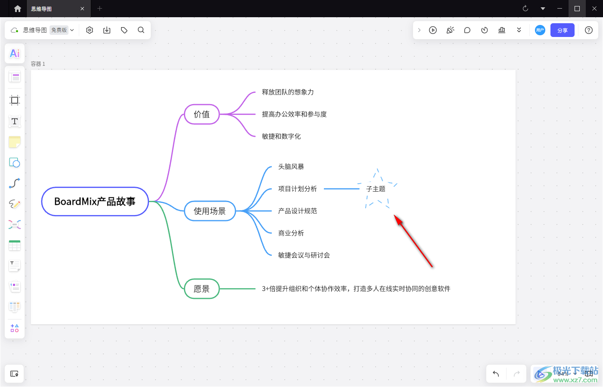
Task: Select the Frame tool
Action: tap(15, 100)
